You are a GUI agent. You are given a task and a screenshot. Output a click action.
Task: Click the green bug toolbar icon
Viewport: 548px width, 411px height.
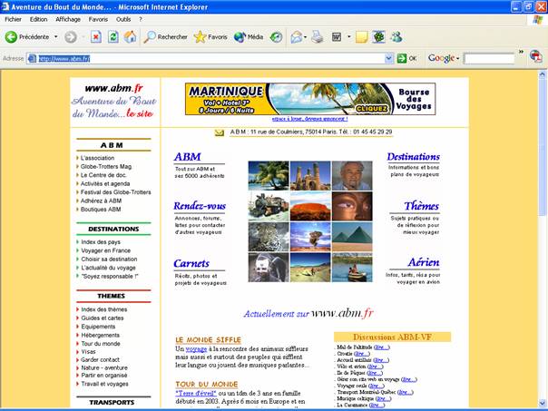[x=378, y=36]
